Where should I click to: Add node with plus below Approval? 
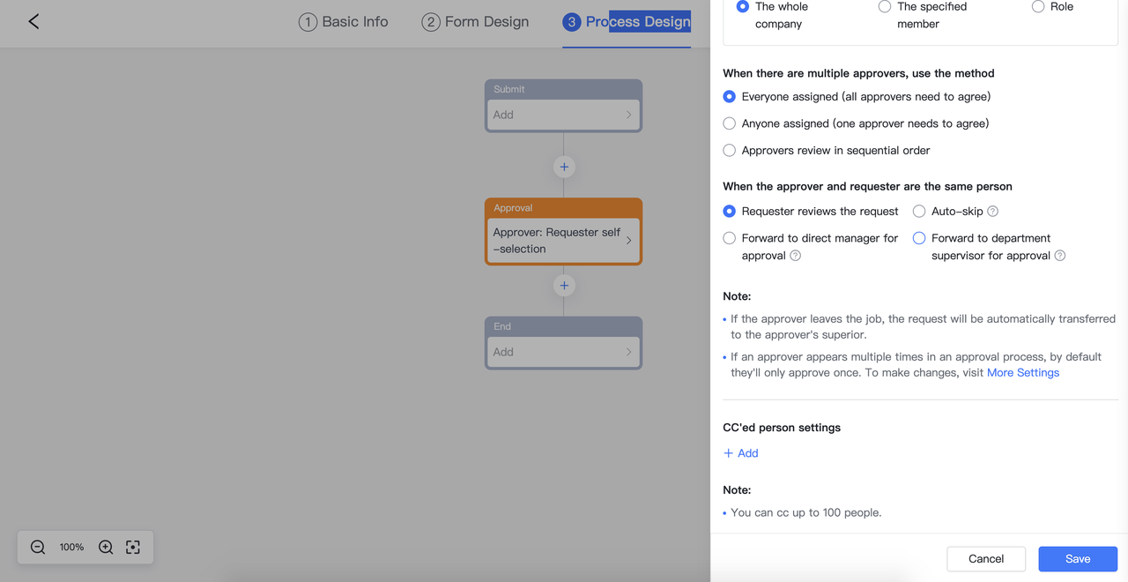coord(564,286)
